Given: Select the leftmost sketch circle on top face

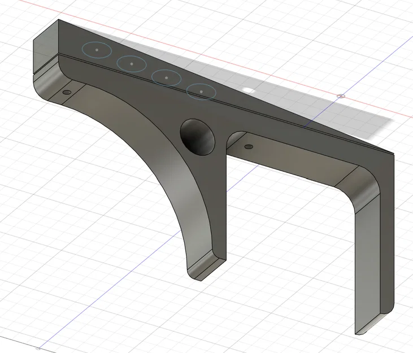Looking at the screenshot, I should (97, 50).
